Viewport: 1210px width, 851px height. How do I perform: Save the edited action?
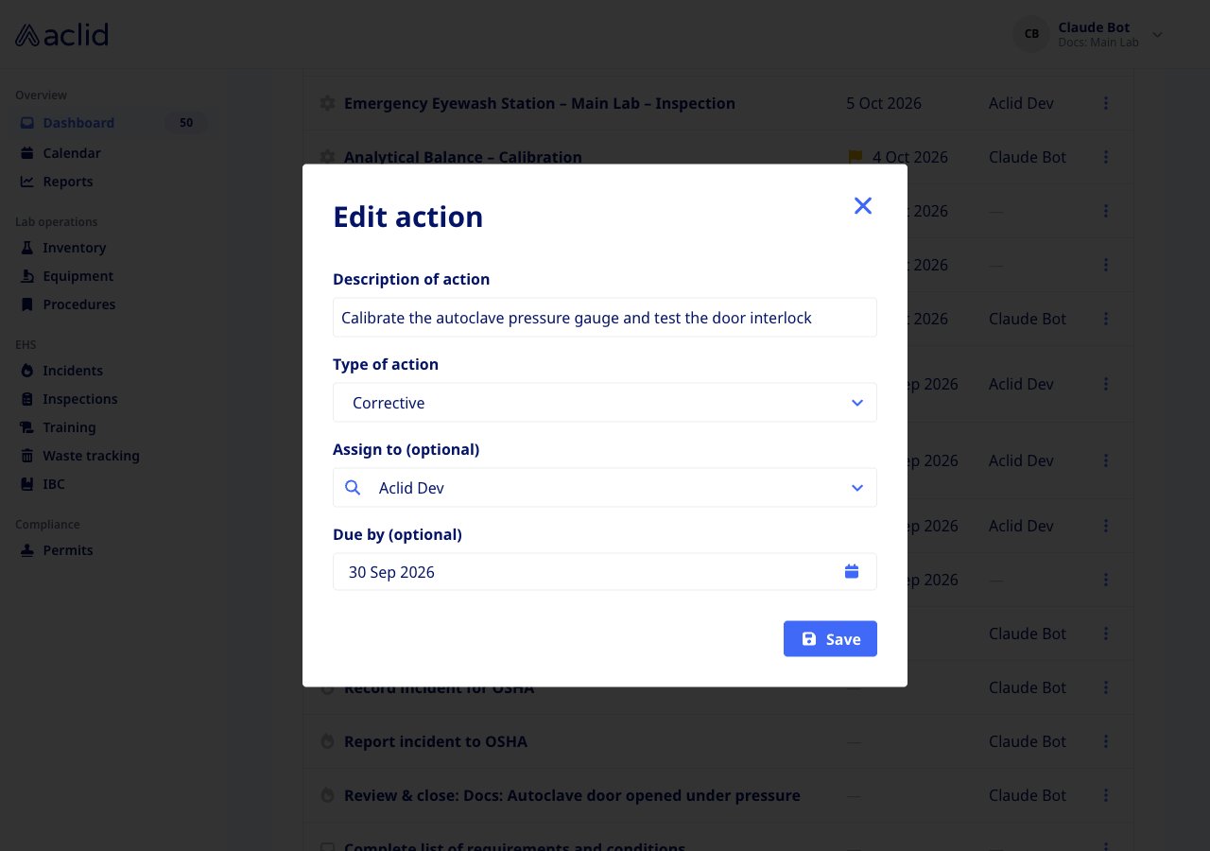pos(830,638)
